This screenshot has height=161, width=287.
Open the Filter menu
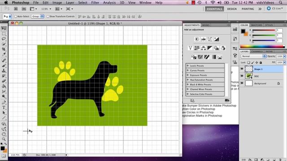coord(95,3)
